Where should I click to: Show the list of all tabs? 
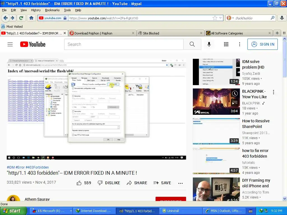(x=284, y=33)
